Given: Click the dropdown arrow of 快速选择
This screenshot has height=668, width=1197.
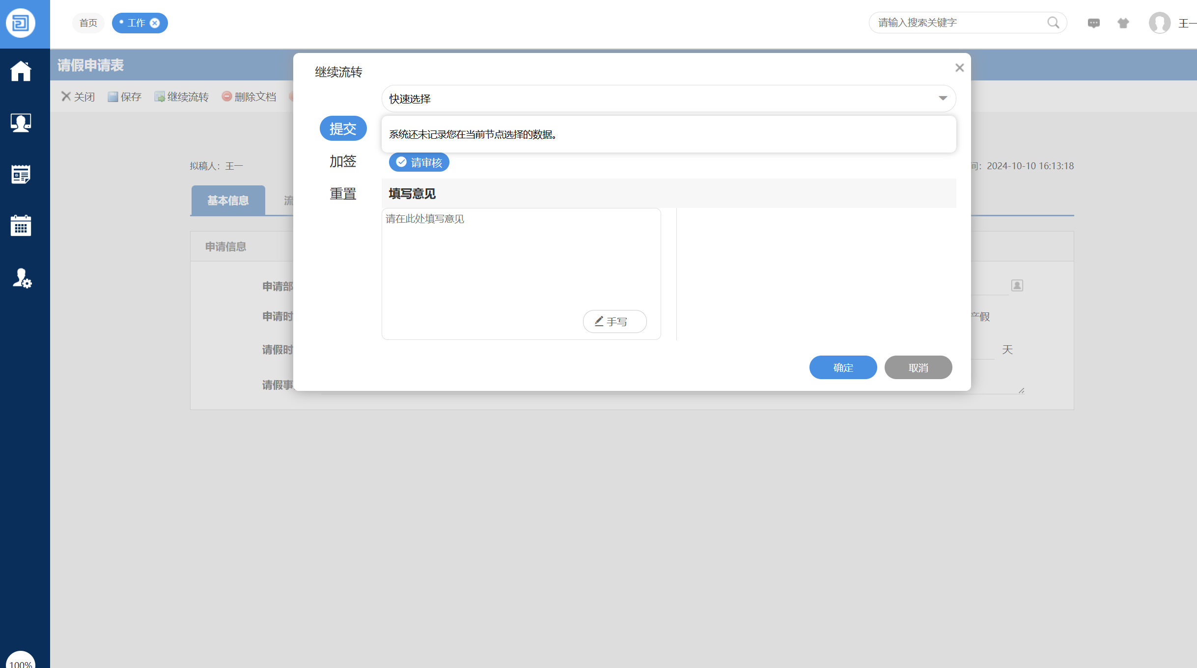Looking at the screenshot, I should click(x=943, y=98).
